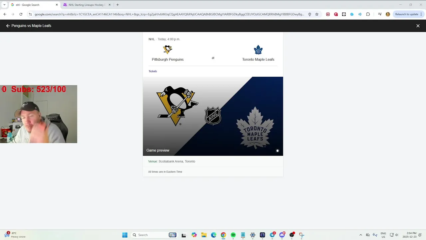The height and width of the screenshot is (240, 426).
Task: Open Discord from taskbar
Action: coord(282,235)
